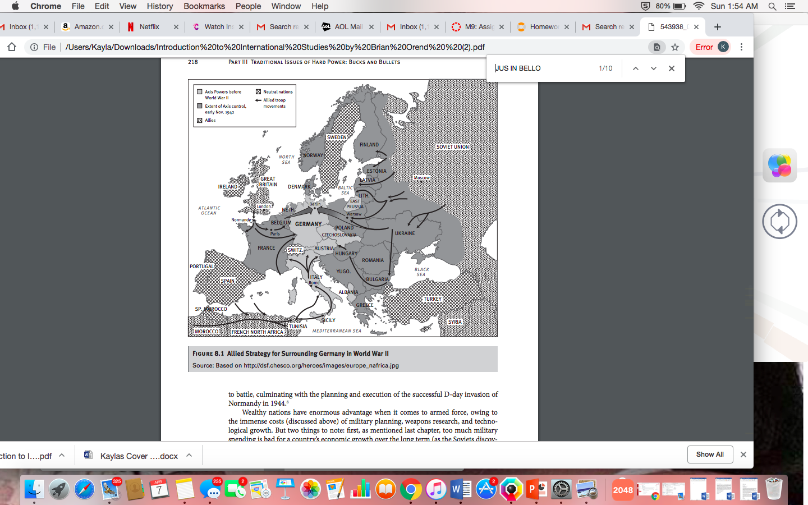Close the 543938 PDF tab

(x=696, y=27)
